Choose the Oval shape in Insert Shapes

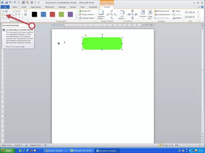pyautogui.click(x=19, y=11)
